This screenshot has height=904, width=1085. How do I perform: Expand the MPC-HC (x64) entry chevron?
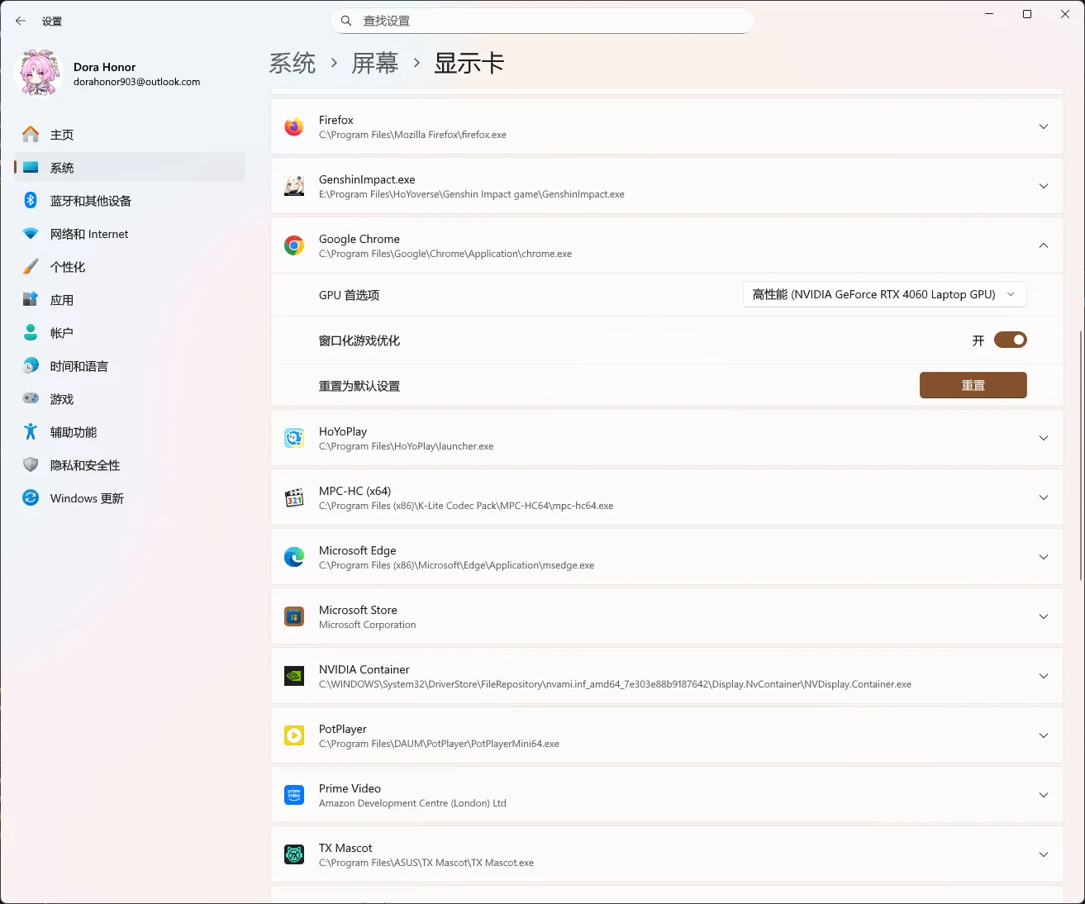point(1044,497)
